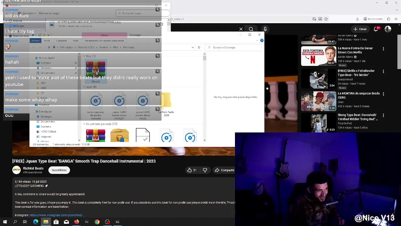
Task: Bookmark page with Firefox star icon
Action: (x=326, y=19)
